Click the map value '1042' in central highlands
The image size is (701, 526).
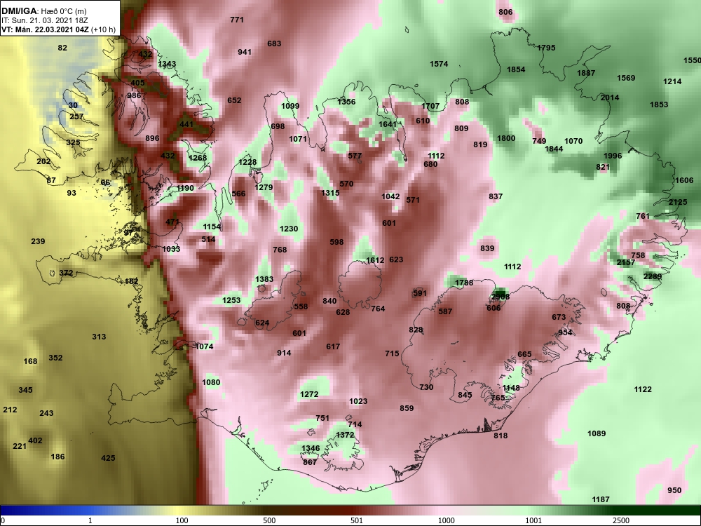point(390,196)
